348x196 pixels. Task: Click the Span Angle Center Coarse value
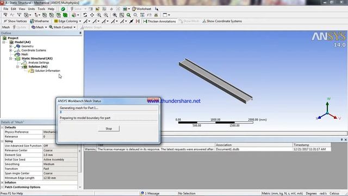click(x=60, y=173)
